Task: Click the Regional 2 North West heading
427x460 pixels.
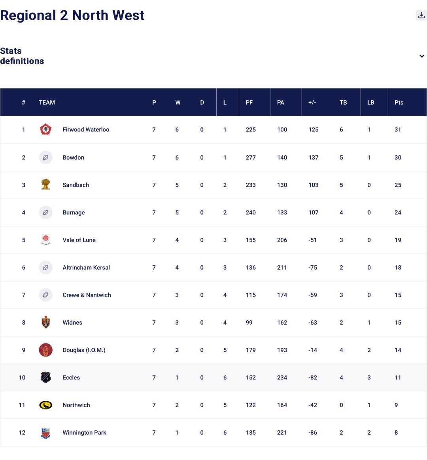Action: click(x=72, y=15)
